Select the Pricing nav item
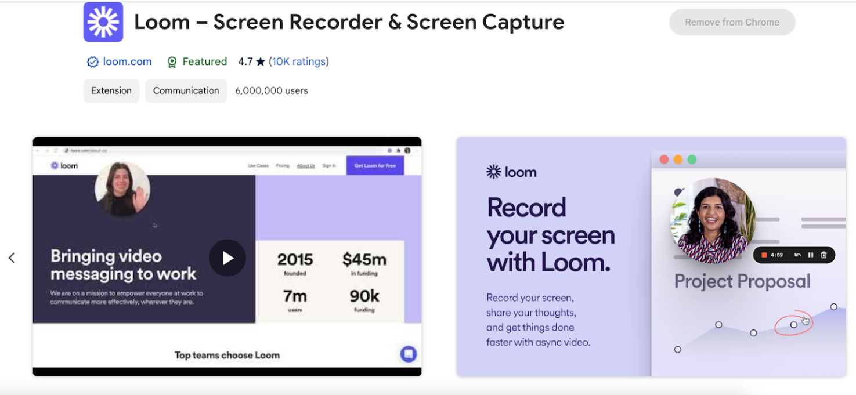 (283, 165)
